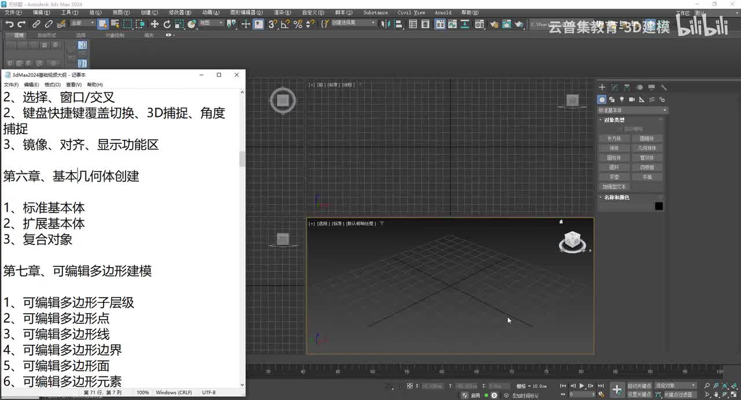The width and height of the screenshot is (741, 400).
Task: Toggle the Window/Crossing selection icon
Action: 140,24
